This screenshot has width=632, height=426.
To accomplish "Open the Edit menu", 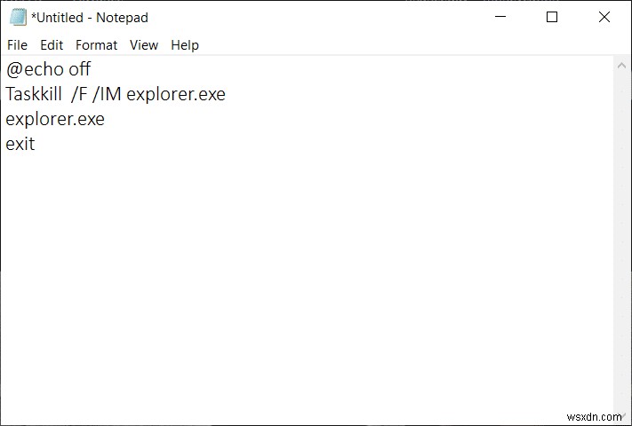I will pyautogui.click(x=52, y=45).
